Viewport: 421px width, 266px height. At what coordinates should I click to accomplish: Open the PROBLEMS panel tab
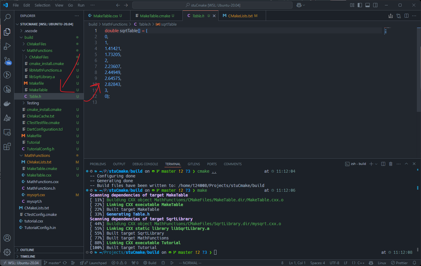point(98,164)
